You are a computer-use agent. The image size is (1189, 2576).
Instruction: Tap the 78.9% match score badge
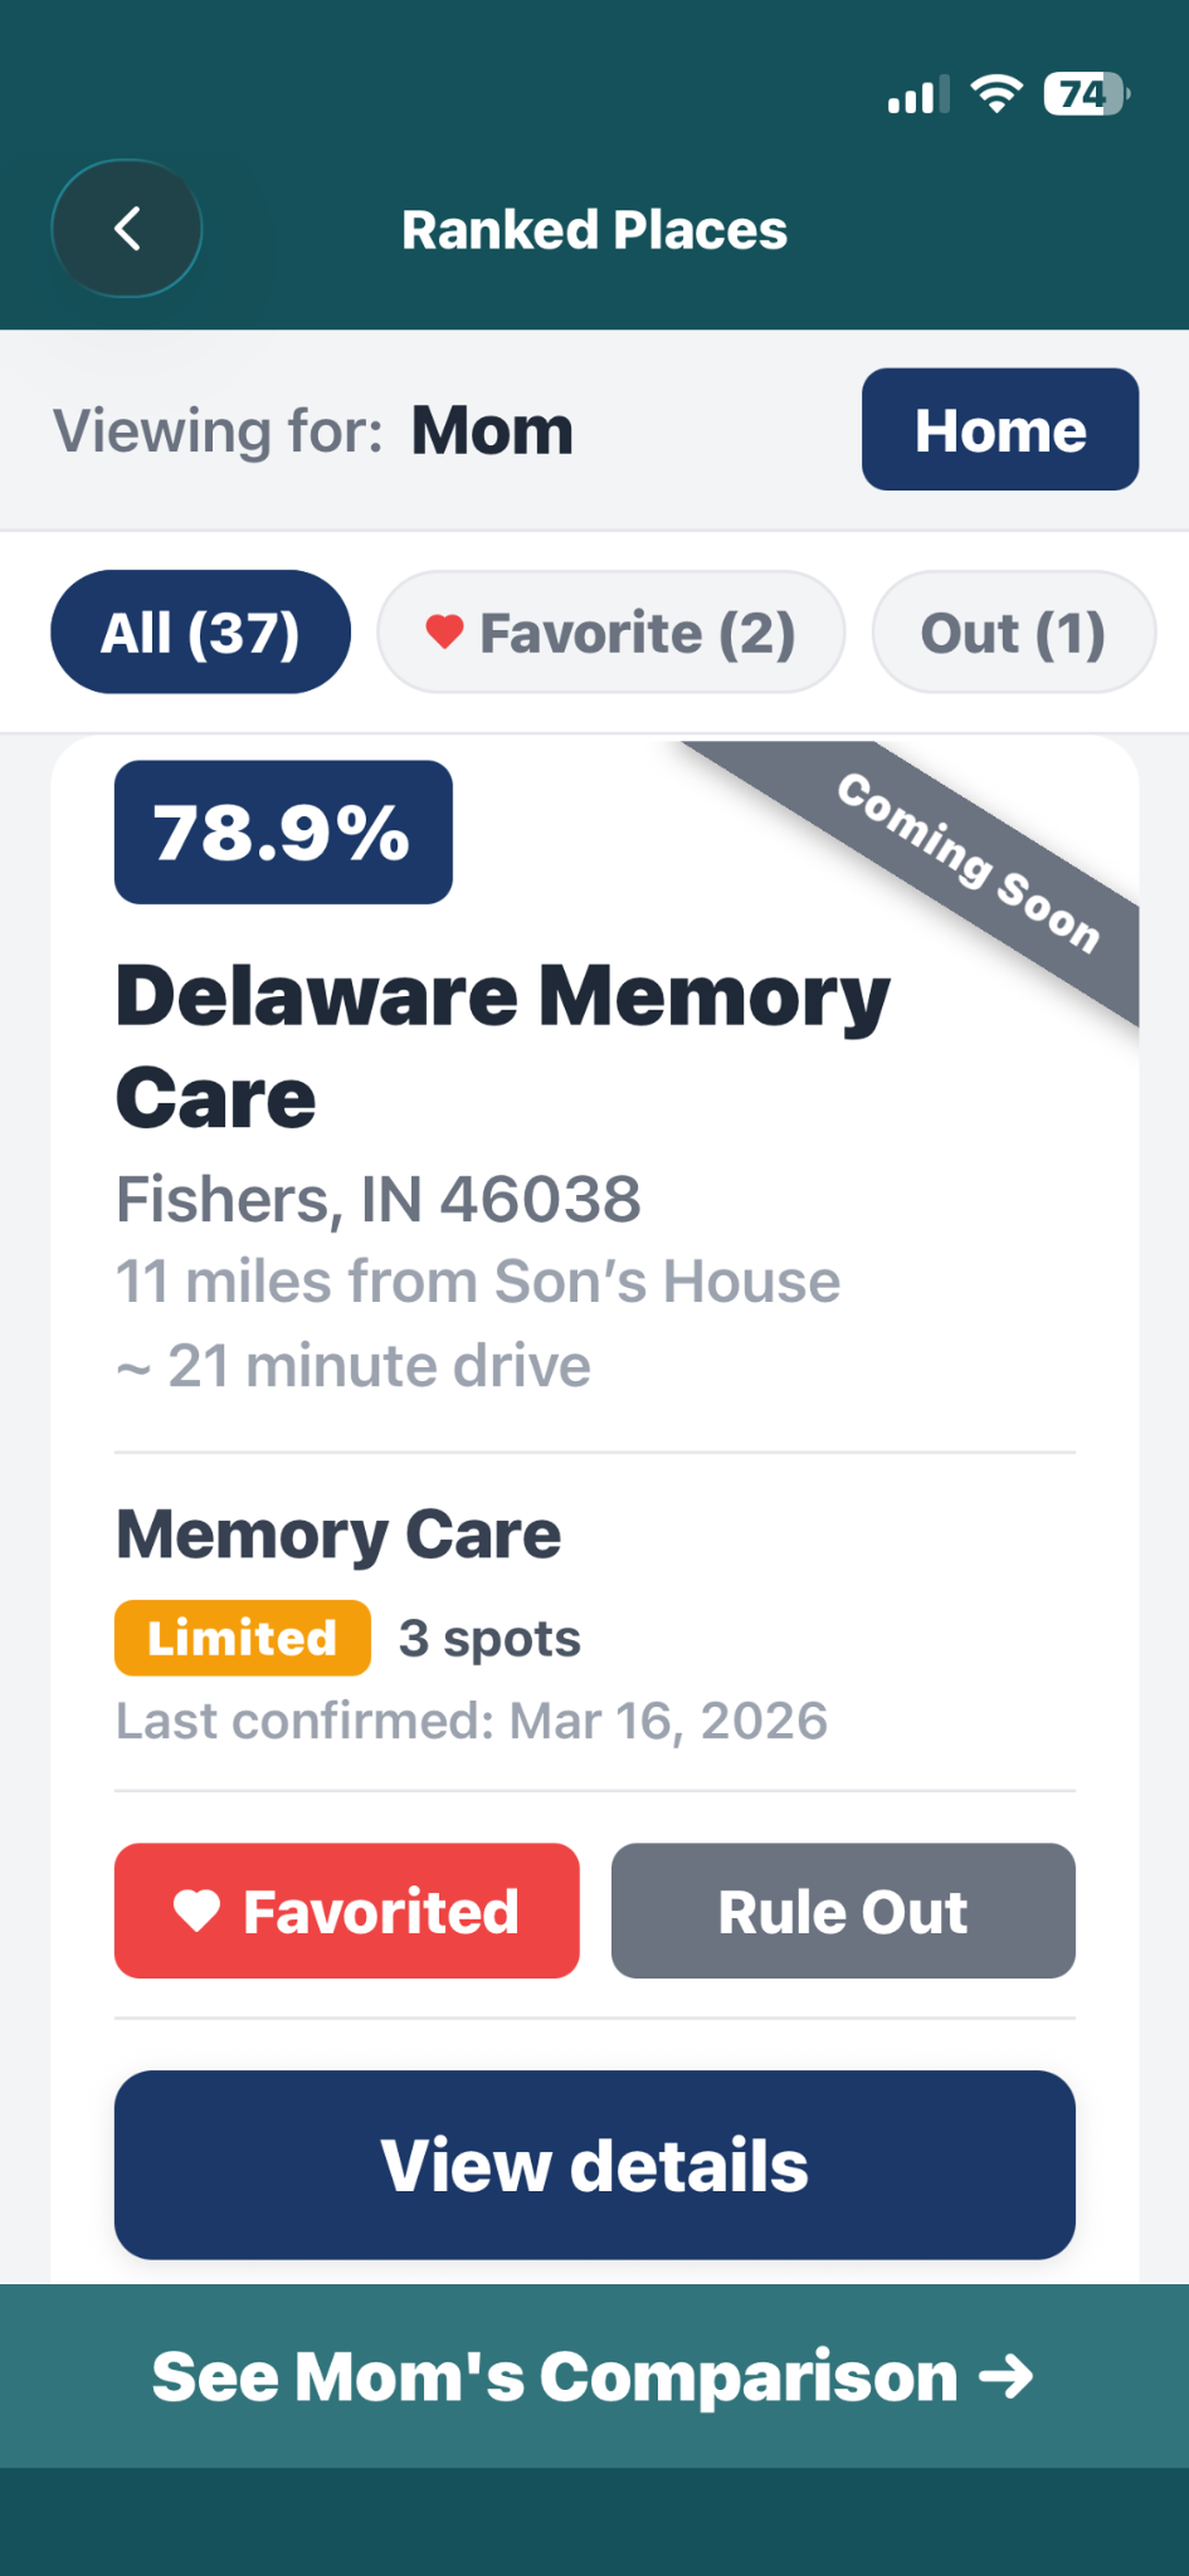283,832
